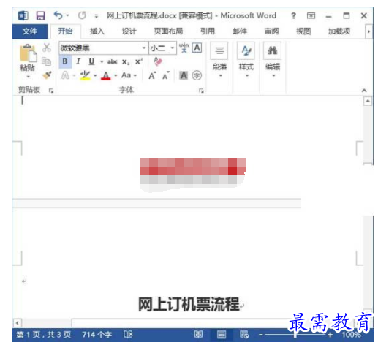Image resolution: width=378 pixels, height=345 pixels.
Task: Open the phonetic guide (wén) tool
Action: point(184,48)
